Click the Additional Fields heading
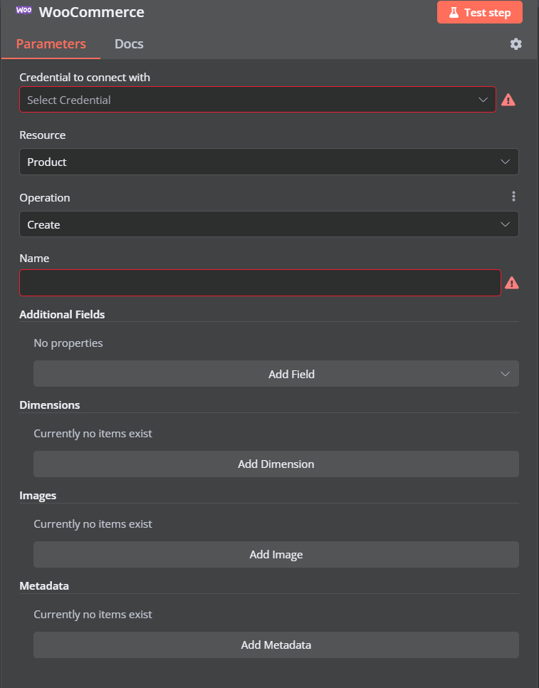The width and height of the screenshot is (539, 688). pyautogui.click(x=62, y=315)
